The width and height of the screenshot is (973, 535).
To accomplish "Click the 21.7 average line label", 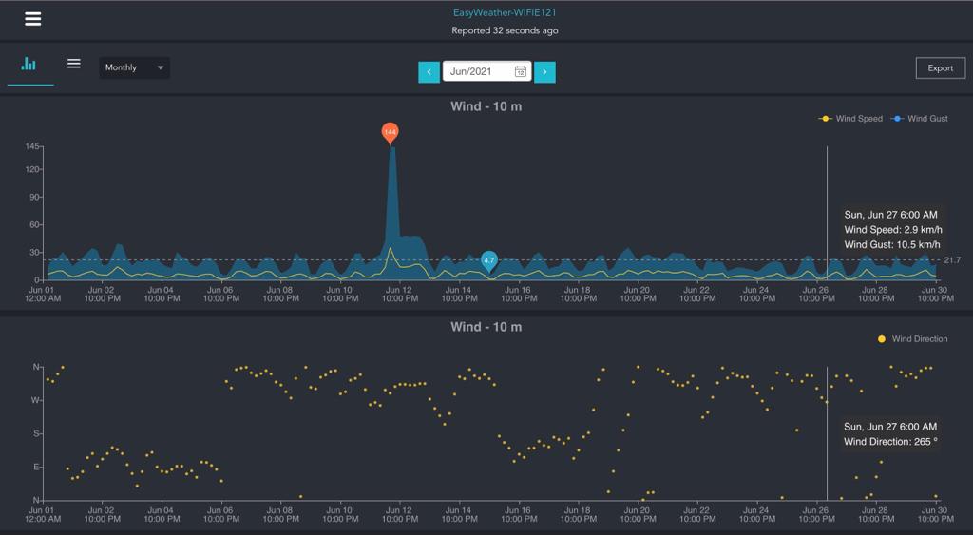I will click(952, 260).
